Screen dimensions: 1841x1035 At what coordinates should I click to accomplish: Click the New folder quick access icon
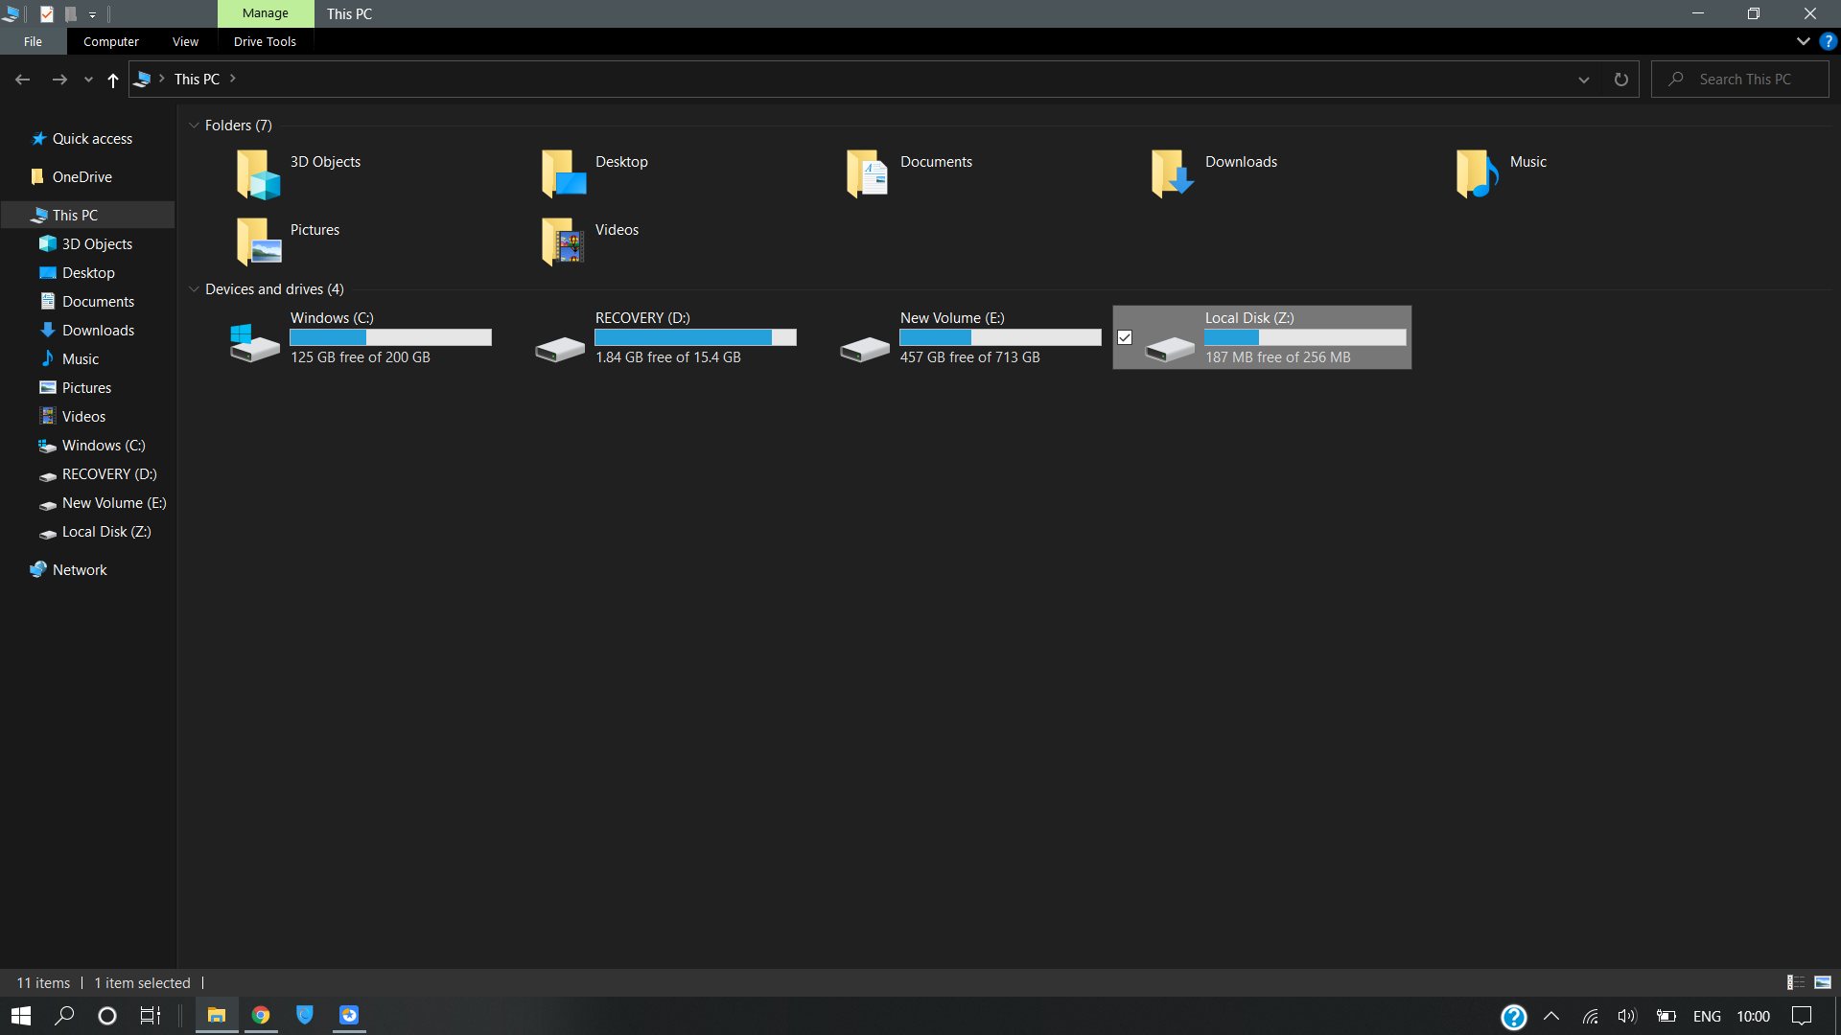click(70, 14)
